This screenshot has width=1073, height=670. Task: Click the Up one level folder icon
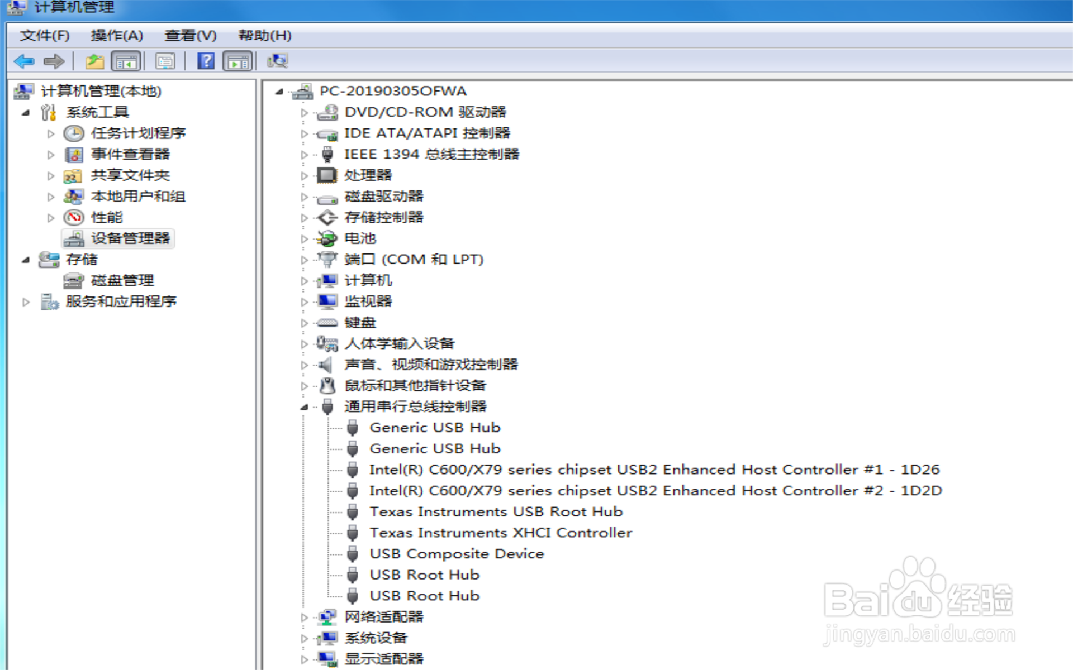[94, 61]
